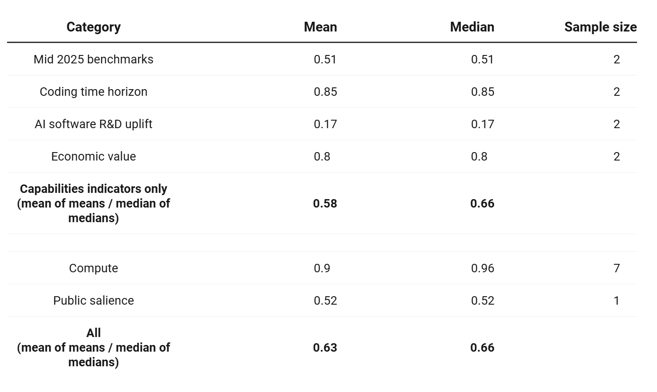The width and height of the screenshot is (657, 392).
Task: Click the Capabilities indicators only summary label
Action: coord(93,204)
